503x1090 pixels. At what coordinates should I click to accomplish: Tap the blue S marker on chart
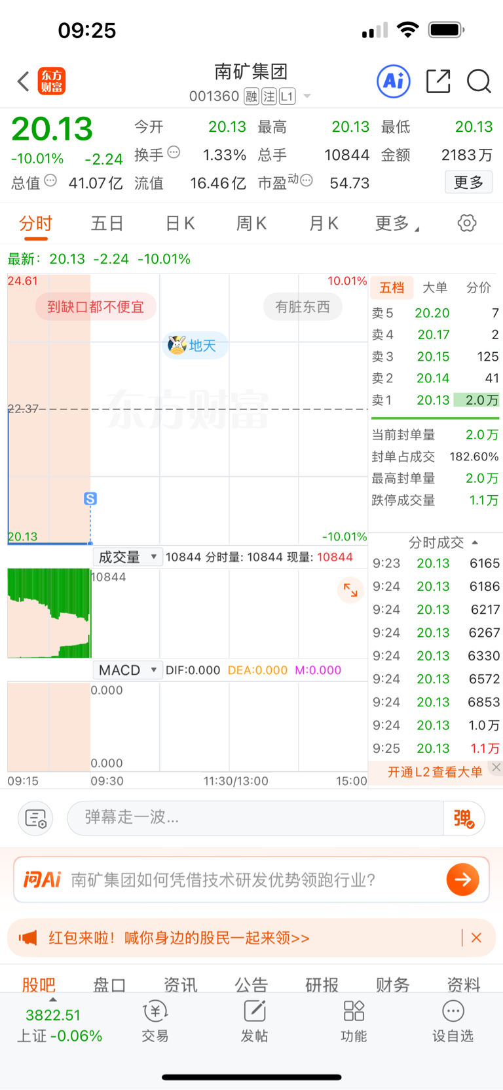coord(90,498)
